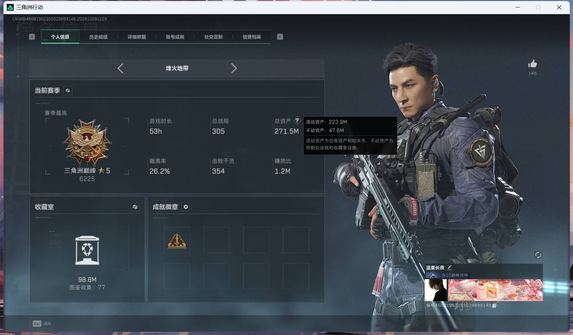Image resolution: width=573 pixels, height=335 pixels.
Task: Copy the UID with the copy icon
Action: pos(494,305)
